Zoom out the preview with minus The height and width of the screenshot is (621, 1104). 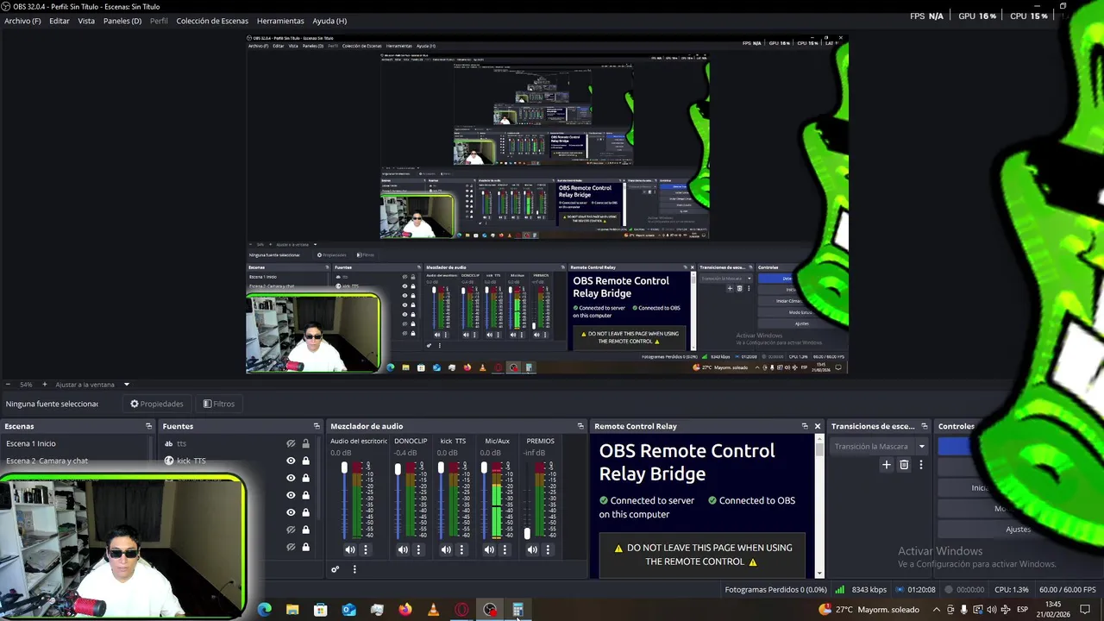pyautogui.click(x=8, y=385)
